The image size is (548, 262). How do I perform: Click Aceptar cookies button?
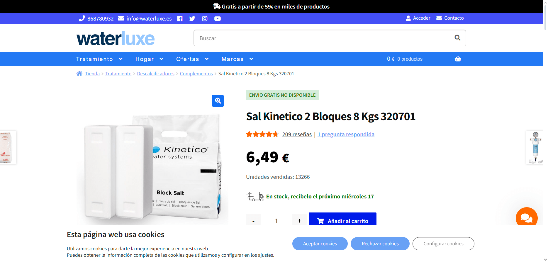coord(320,244)
